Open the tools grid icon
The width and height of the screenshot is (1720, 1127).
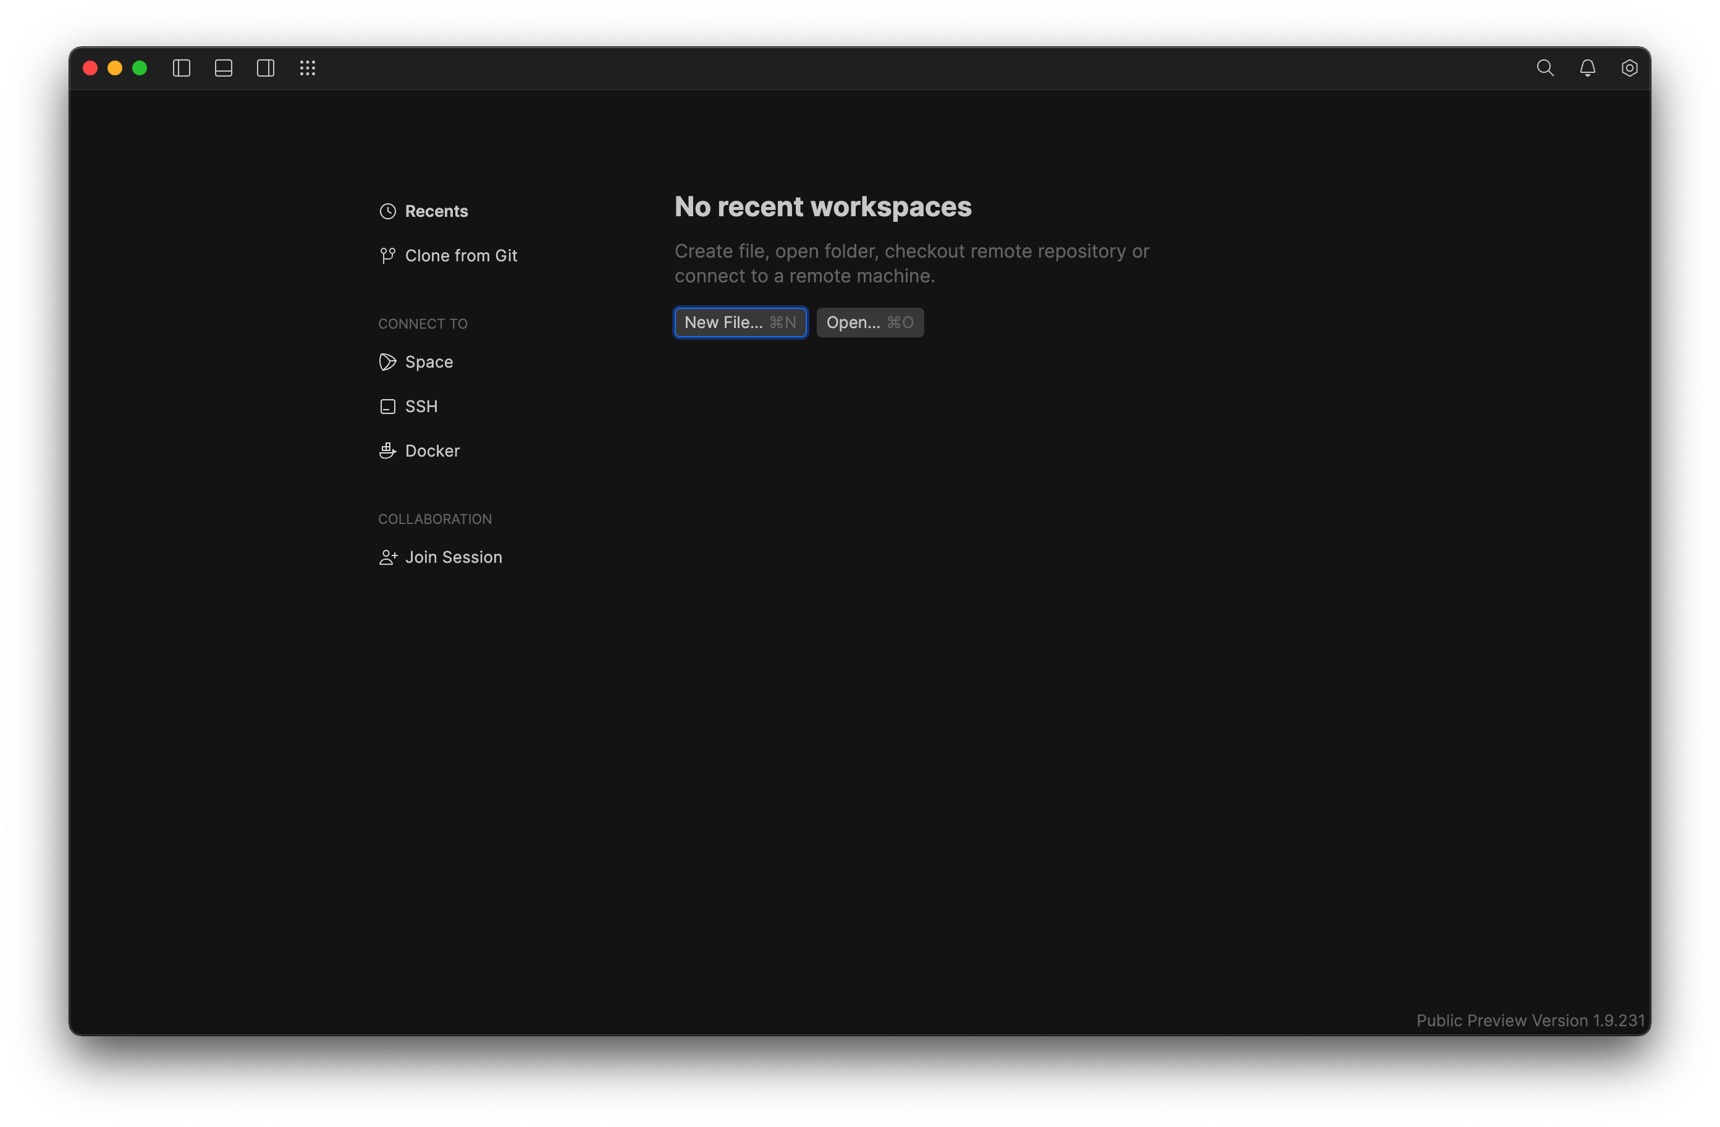coord(308,68)
